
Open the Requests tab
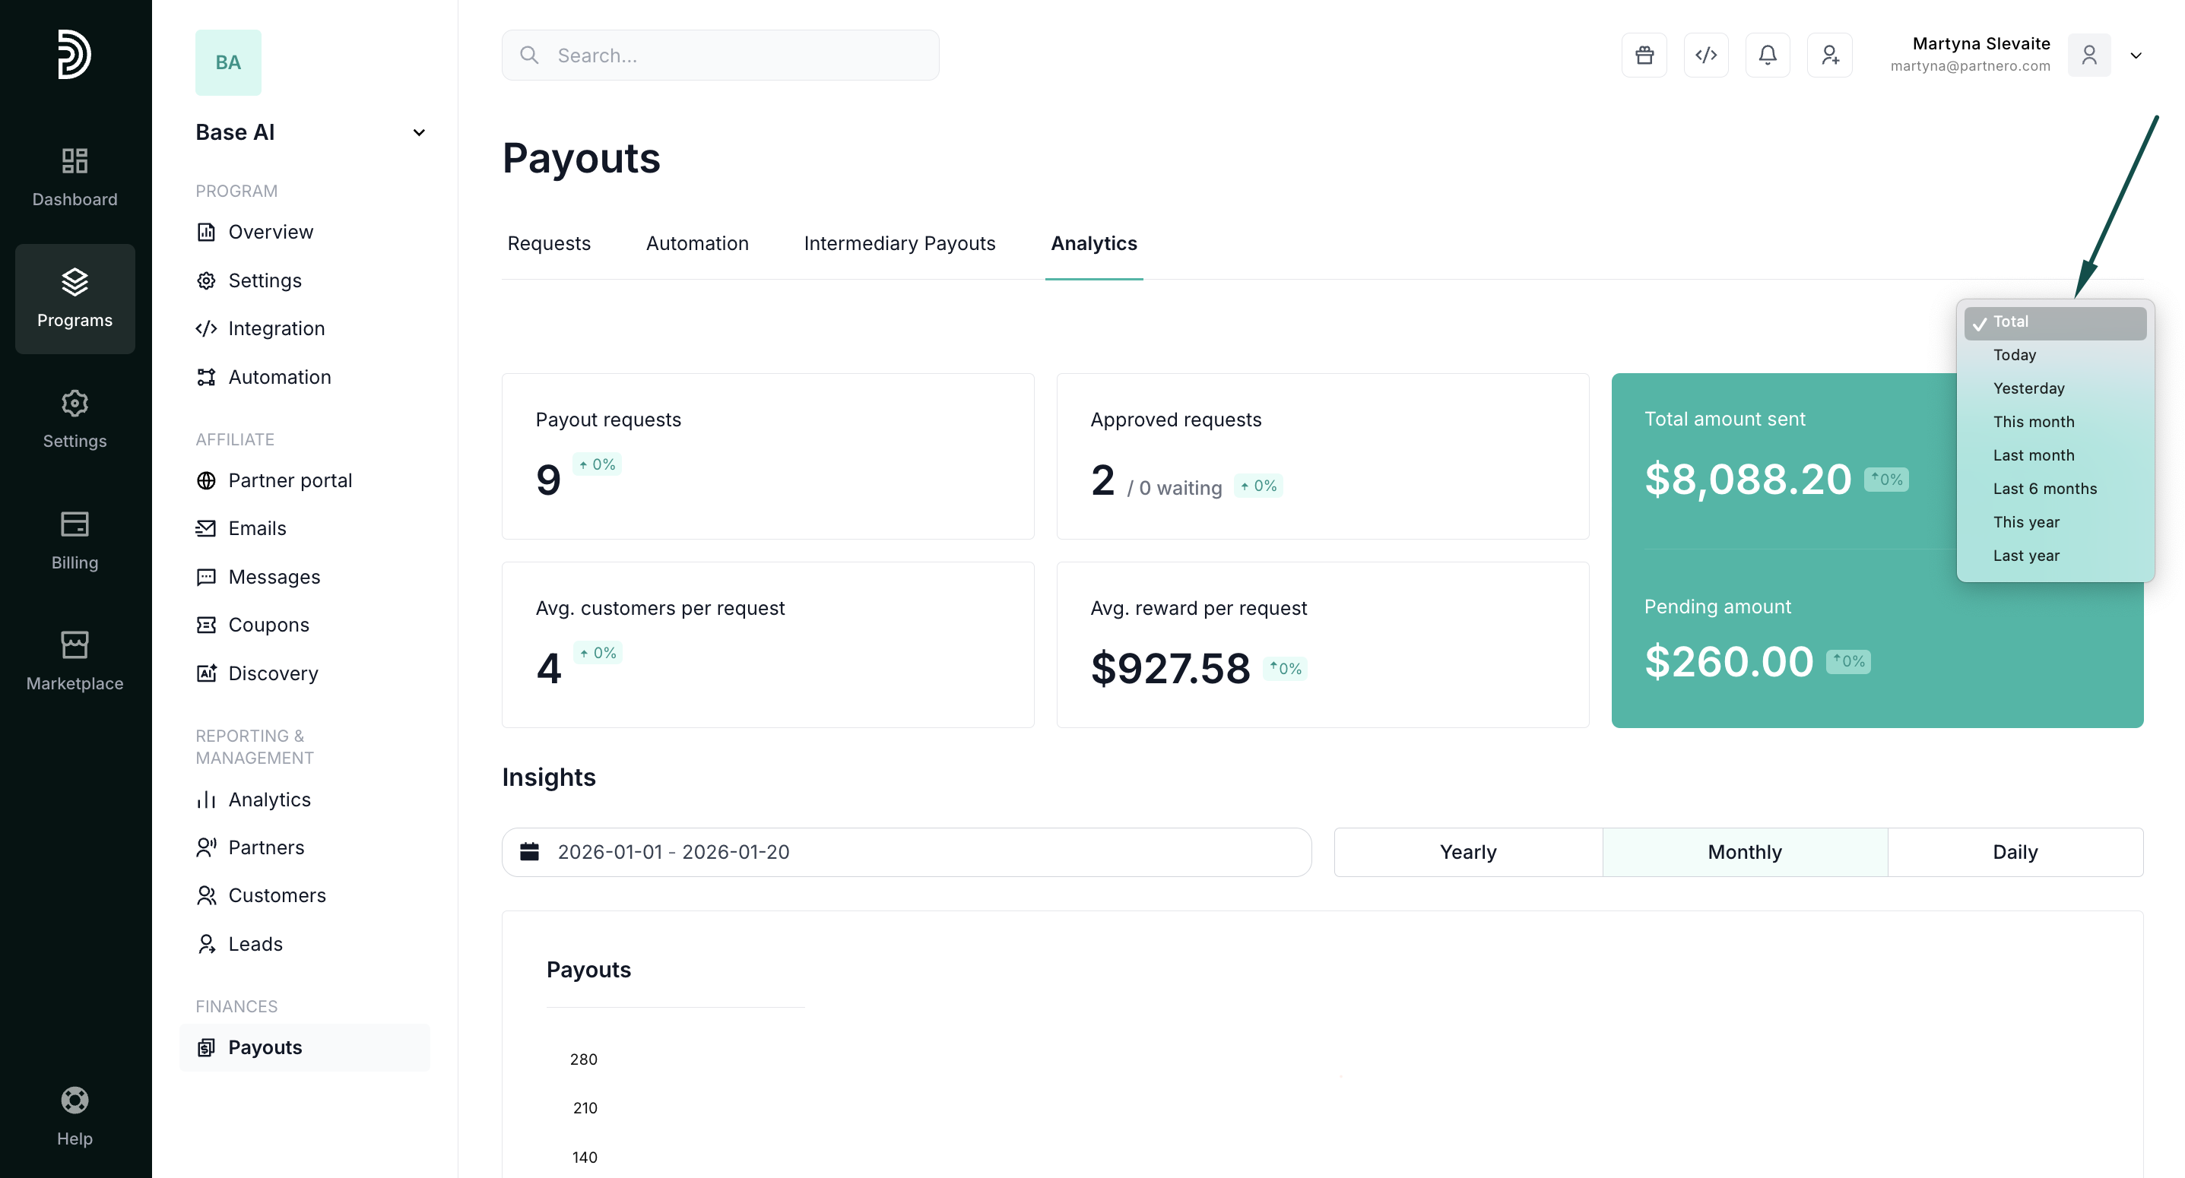click(x=549, y=243)
